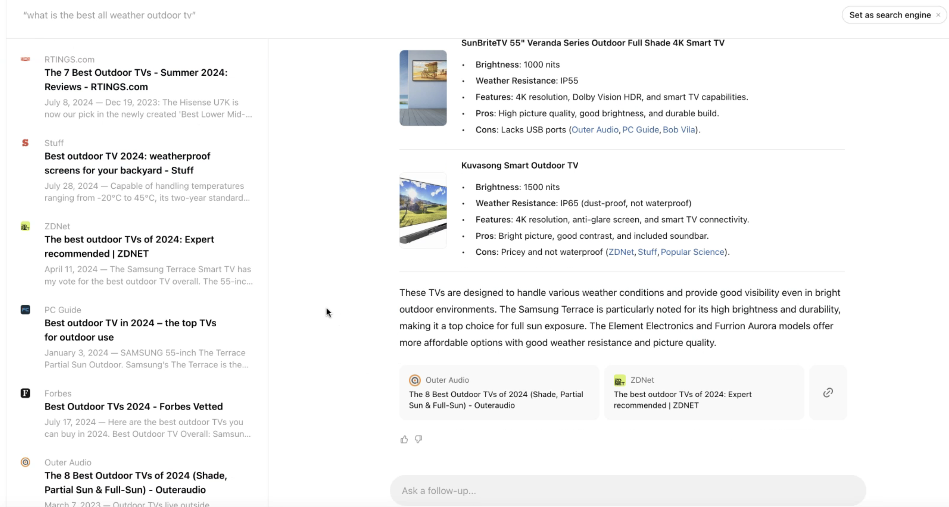The height and width of the screenshot is (507, 949).
Task: Open ZDNet source card below summary
Action: (704, 393)
